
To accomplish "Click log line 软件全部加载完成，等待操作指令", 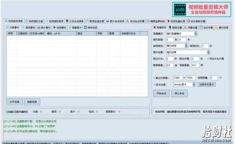I will (x=30, y=131).
